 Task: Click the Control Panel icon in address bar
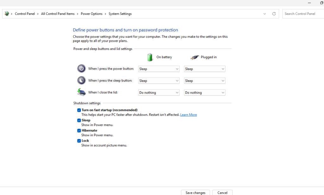point(7,14)
